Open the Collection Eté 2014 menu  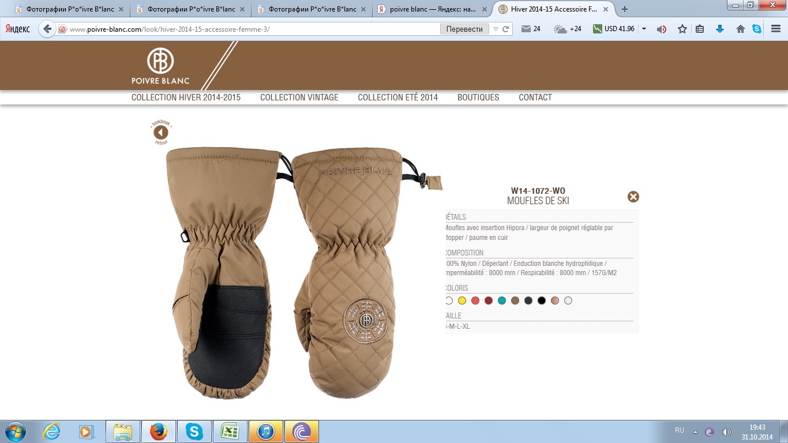tap(398, 97)
